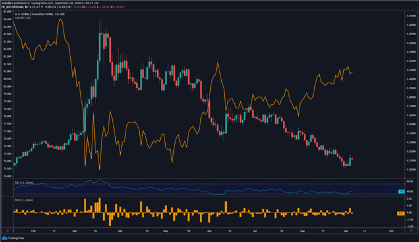The height and width of the screenshot is (242, 419).
Task: Toggle auto-scale button at bottom right corner
Action: tap(411, 230)
